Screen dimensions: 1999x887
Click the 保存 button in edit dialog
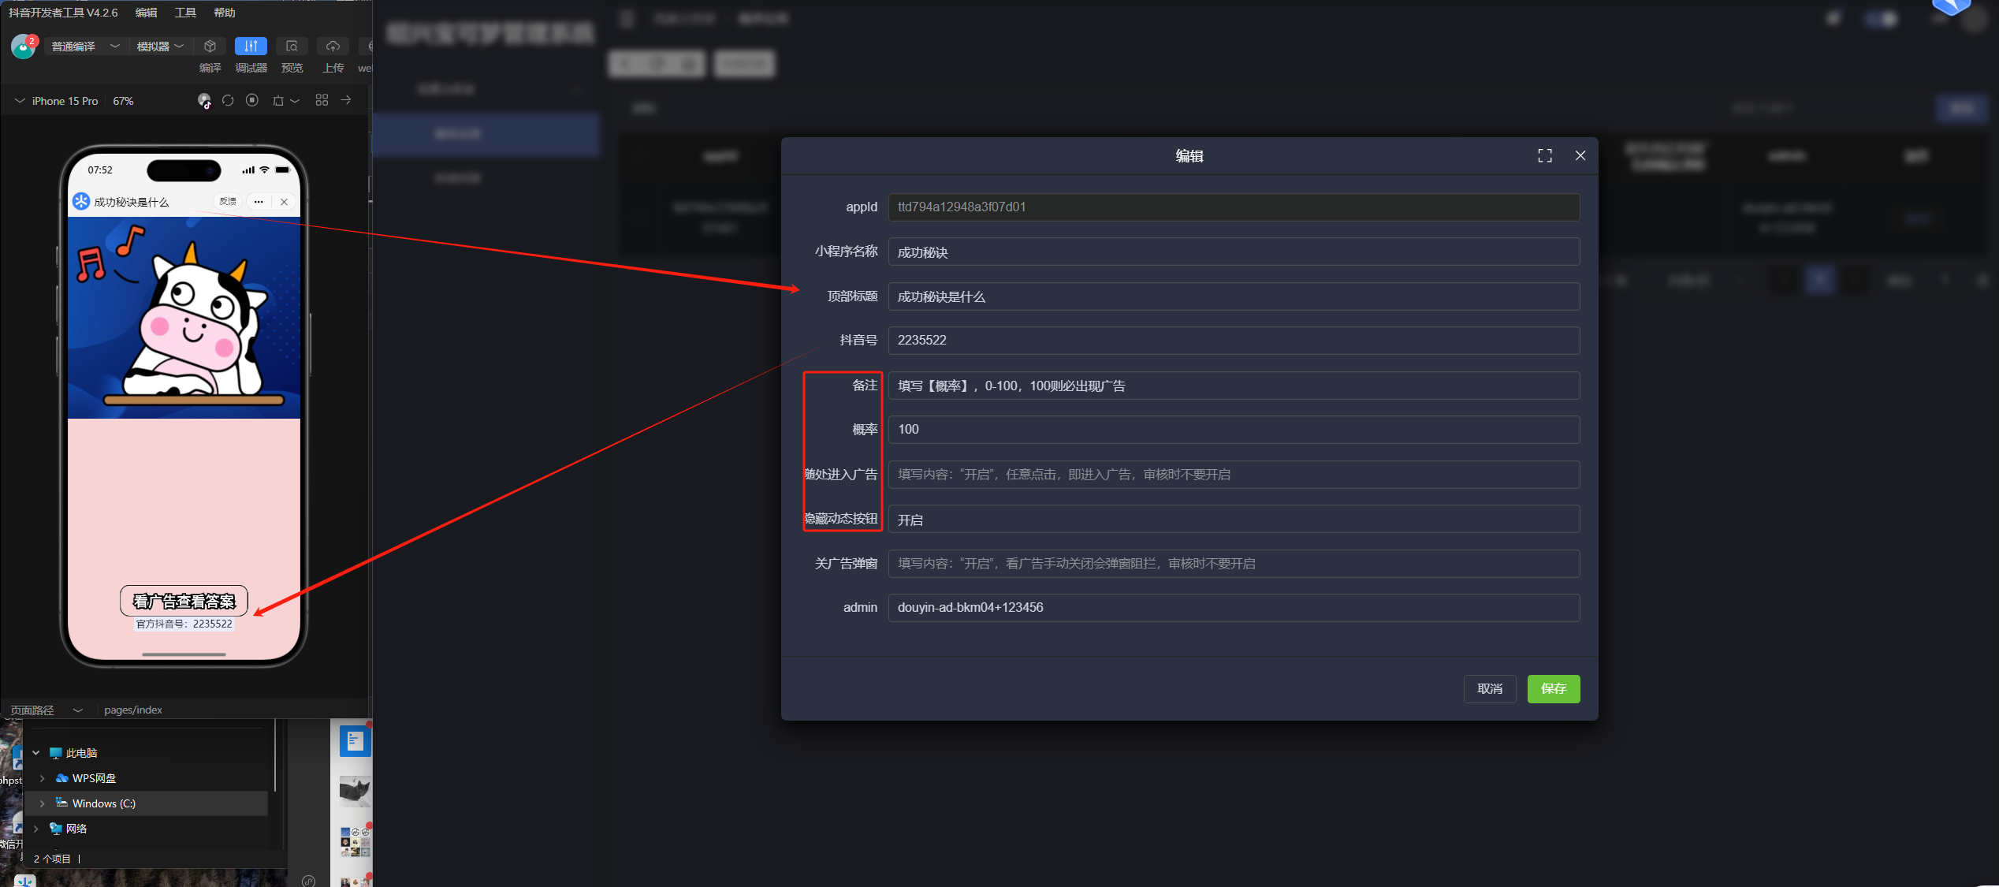click(x=1554, y=689)
